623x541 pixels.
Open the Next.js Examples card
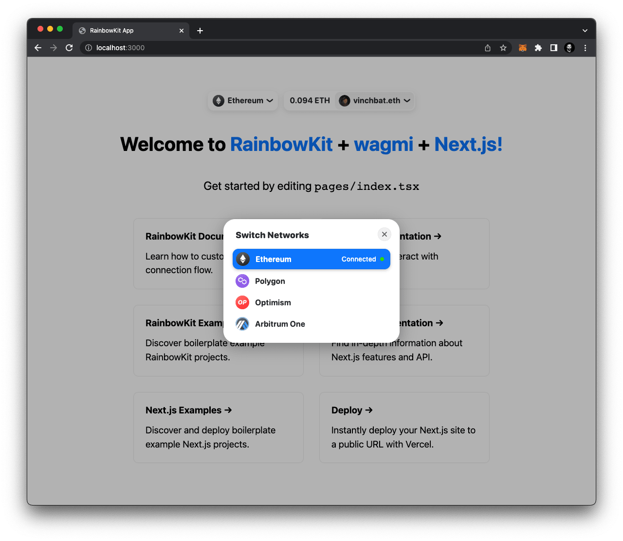coord(219,428)
